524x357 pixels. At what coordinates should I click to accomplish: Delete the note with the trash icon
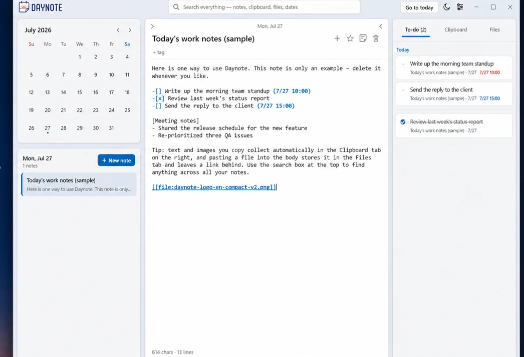[x=376, y=38]
